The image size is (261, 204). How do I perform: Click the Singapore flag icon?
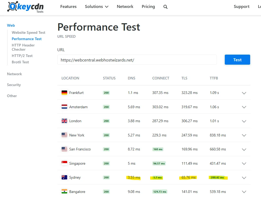click(x=64, y=163)
